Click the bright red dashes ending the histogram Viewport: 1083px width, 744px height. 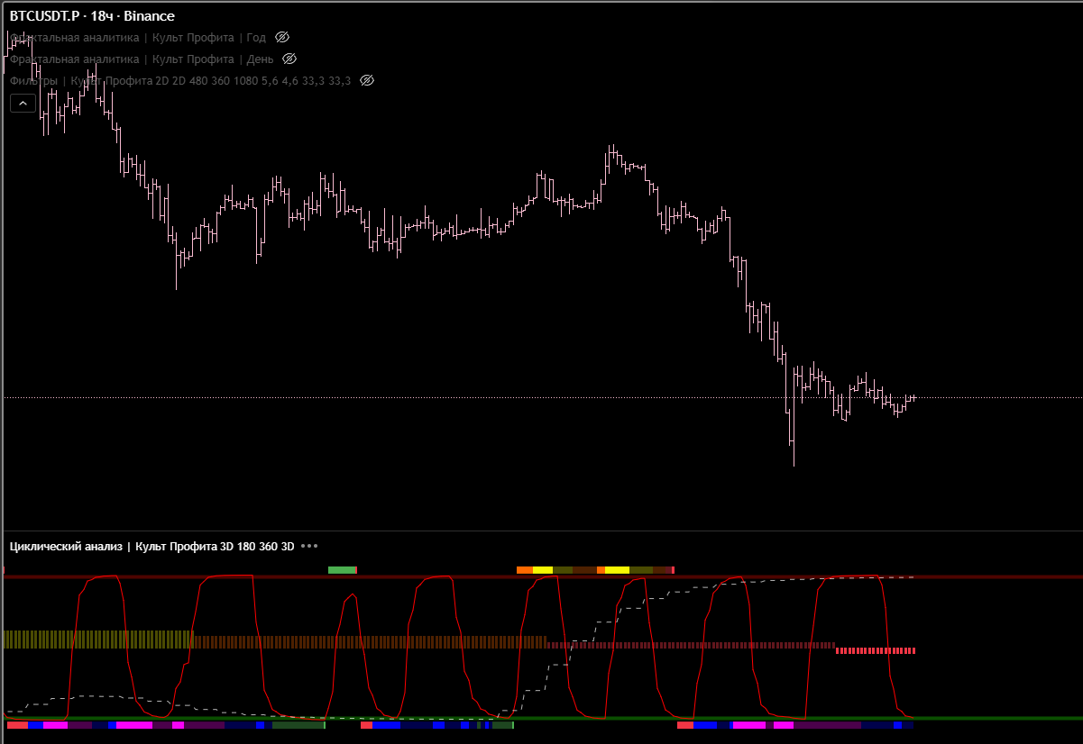[875, 650]
